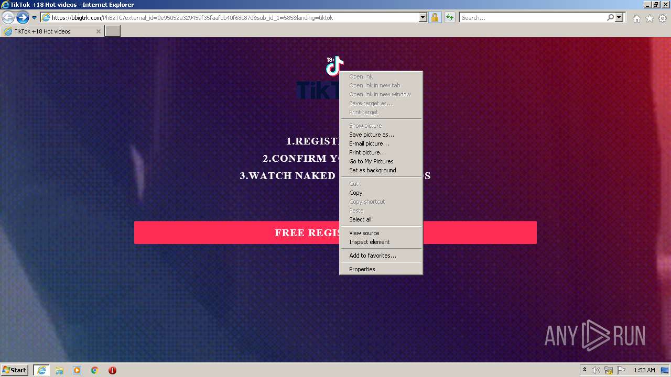Launch Chrome from the taskbar
This screenshot has height=377, width=671.
(x=95, y=370)
